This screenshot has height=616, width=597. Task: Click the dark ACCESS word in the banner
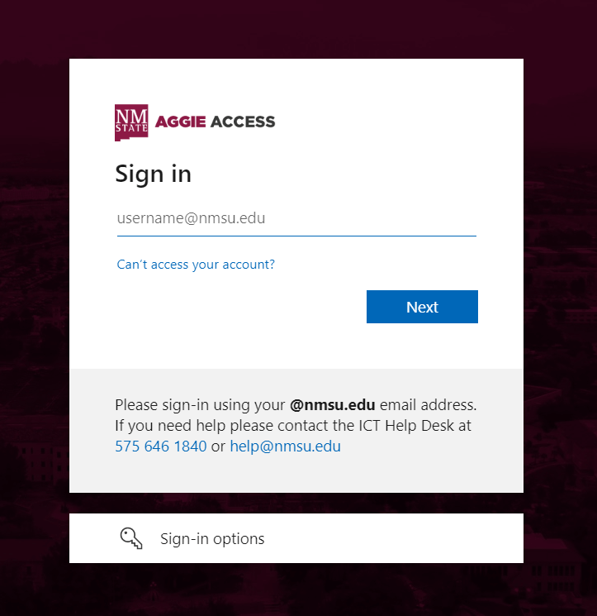tap(243, 122)
